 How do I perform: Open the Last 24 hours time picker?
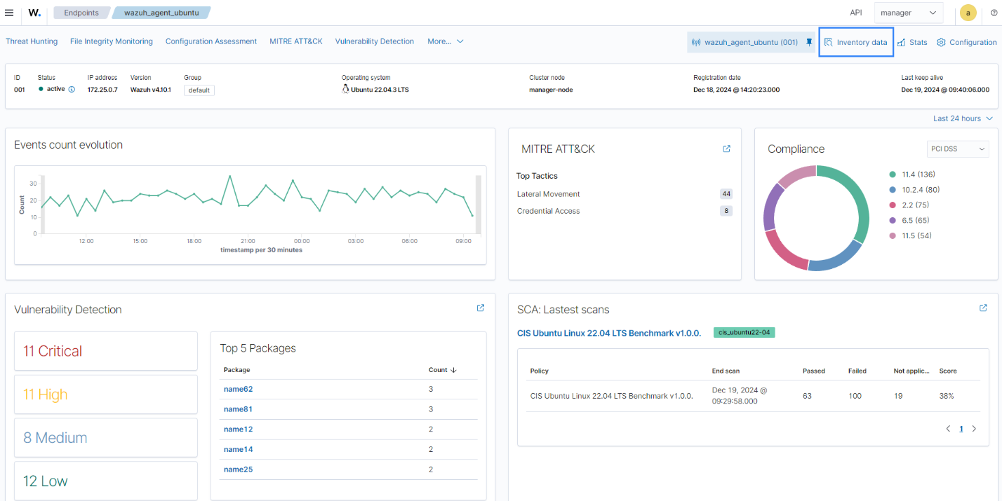pos(962,118)
